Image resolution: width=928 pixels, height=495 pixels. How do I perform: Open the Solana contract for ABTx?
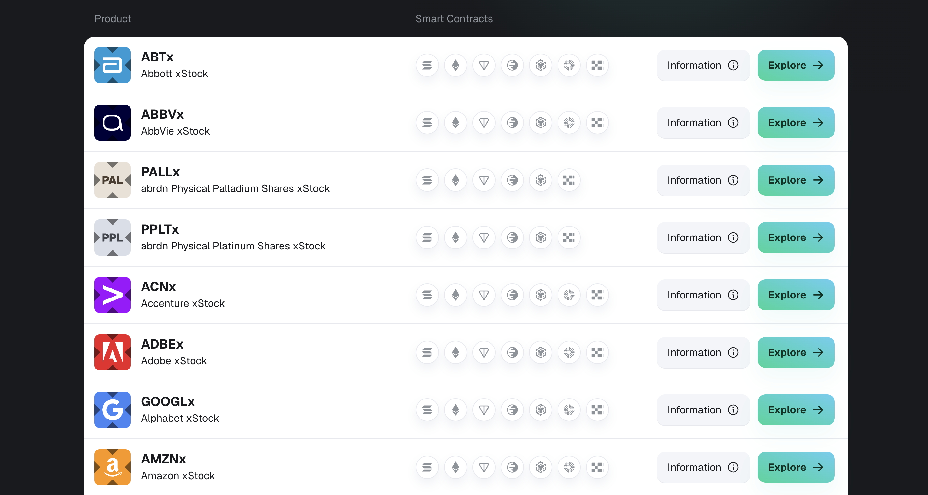pos(427,65)
